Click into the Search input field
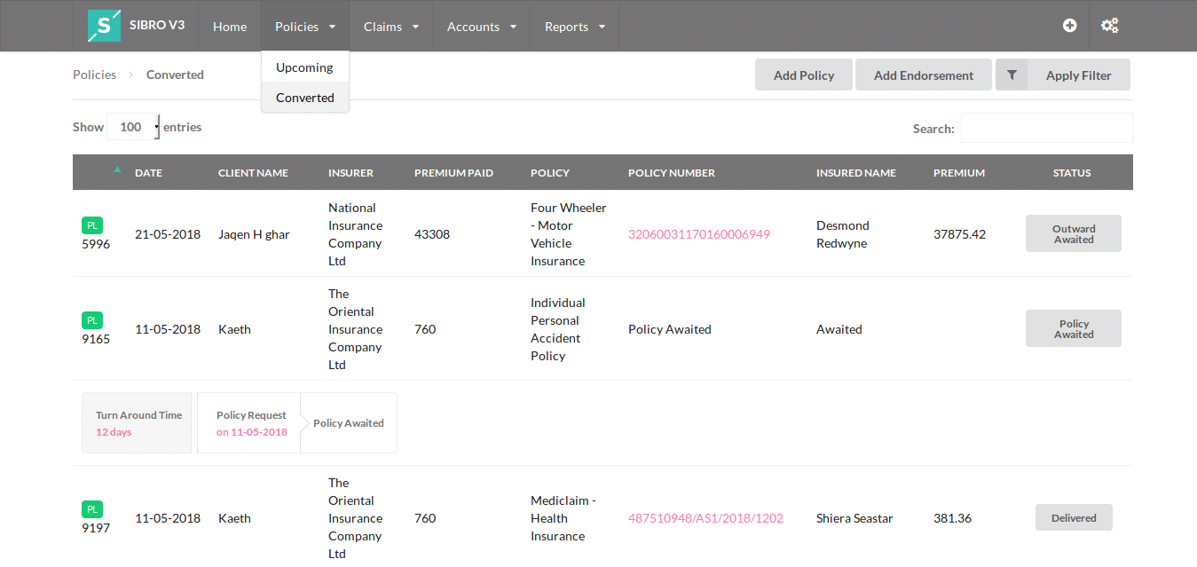This screenshot has height=567, width=1197. pyautogui.click(x=1046, y=128)
